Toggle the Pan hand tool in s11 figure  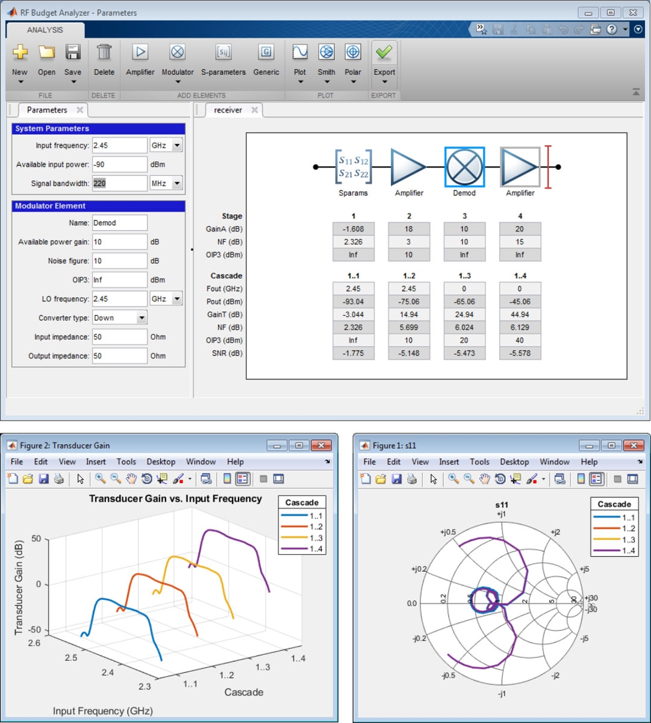[485, 479]
